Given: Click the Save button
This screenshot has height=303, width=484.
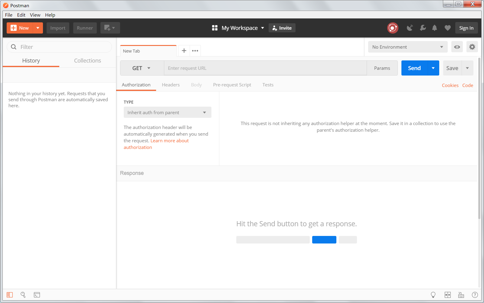Looking at the screenshot, I should [x=452, y=68].
